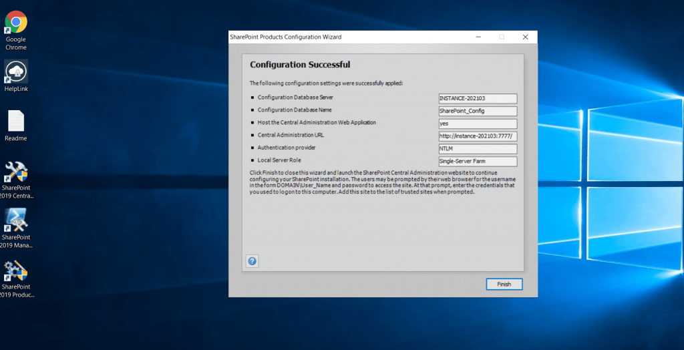Click the Central Administration URL field
The width and height of the screenshot is (684, 350).
(x=478, y=136)
